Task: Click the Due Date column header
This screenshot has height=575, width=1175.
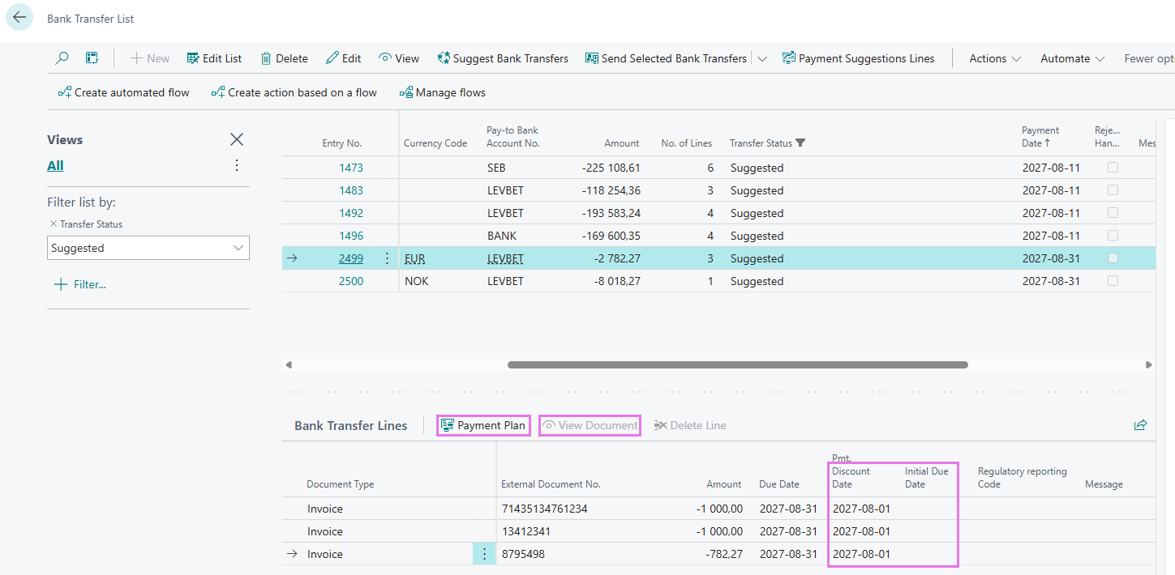Action: tap(779, 484)
